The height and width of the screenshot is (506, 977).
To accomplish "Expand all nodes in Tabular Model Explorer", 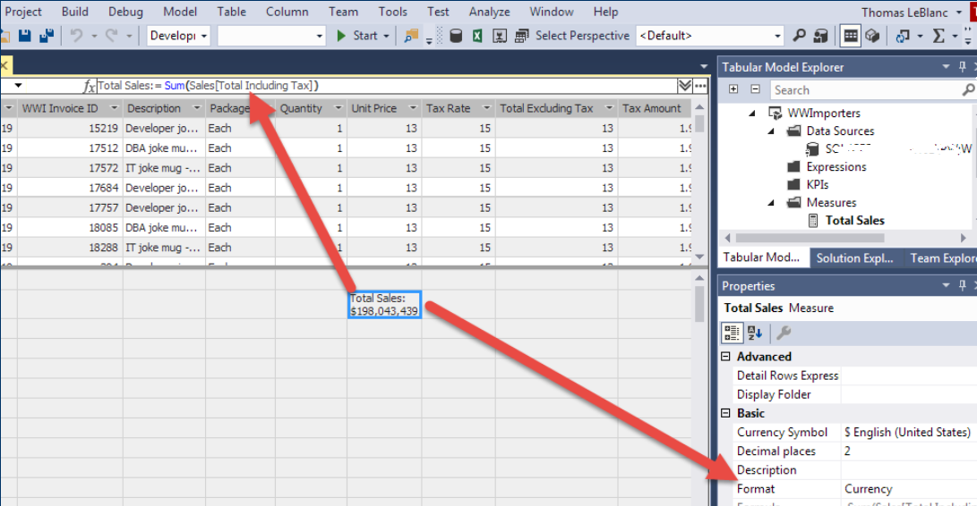I will (x=733, y=89).
